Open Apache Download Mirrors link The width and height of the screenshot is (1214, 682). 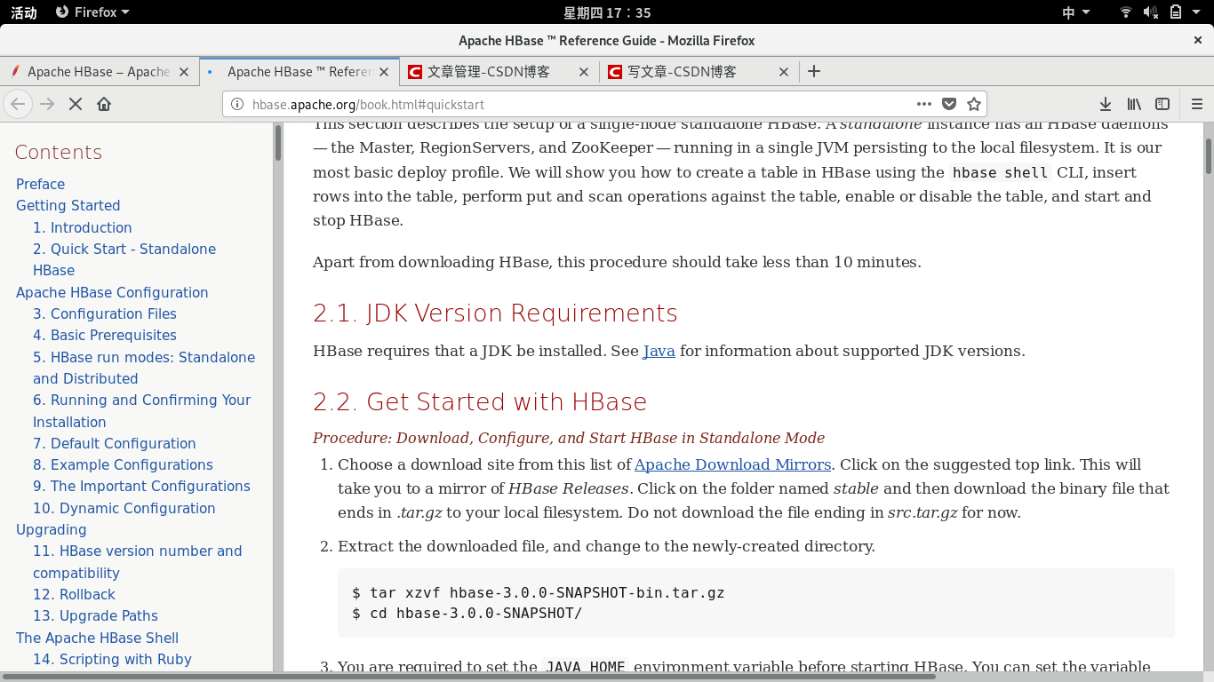(x=732, y=464)
